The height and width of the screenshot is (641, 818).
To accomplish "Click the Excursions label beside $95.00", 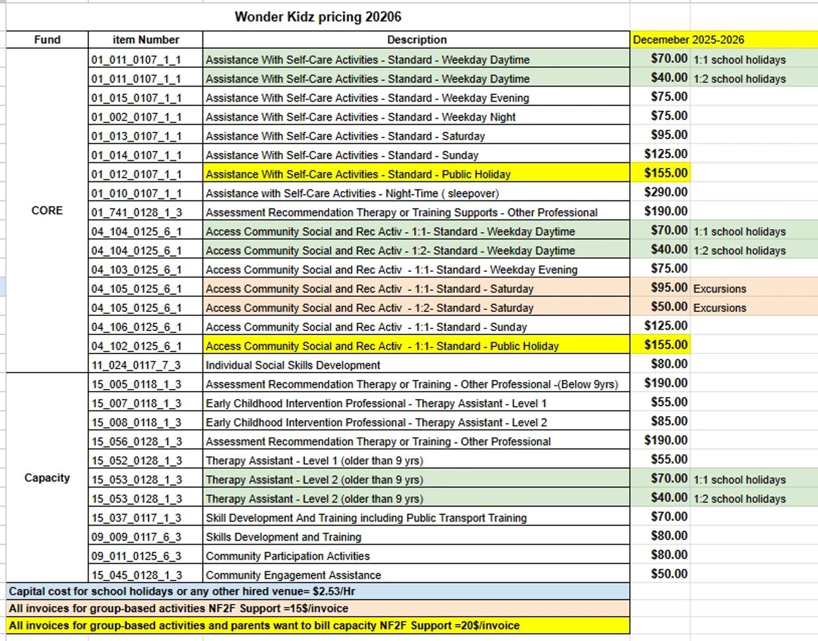I will click(720, 289).
